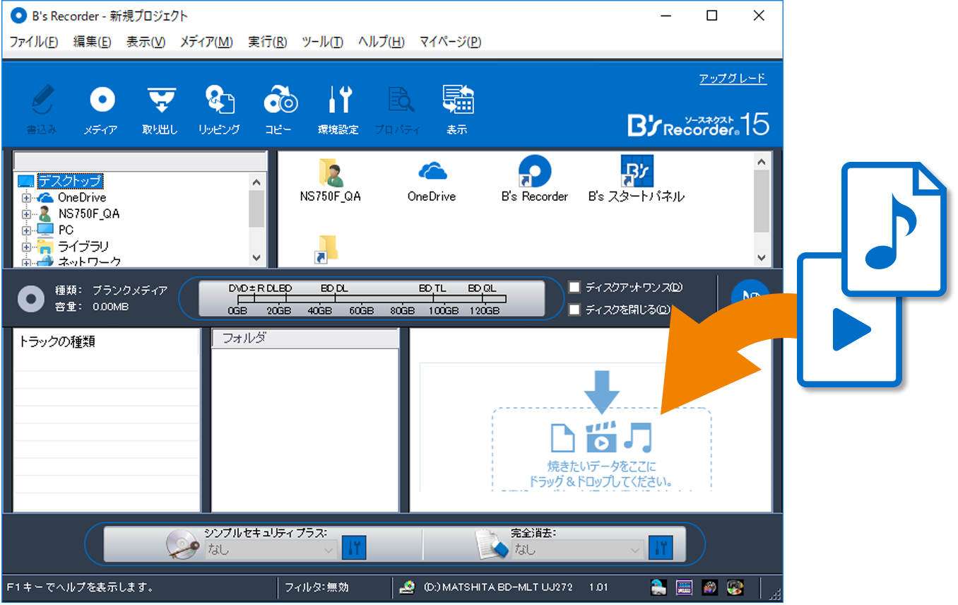Image resolution: width=958 pixels, height=605 pixels.
Task: Select デスクトップ in folder tree
Action: [x=70, y=182]
